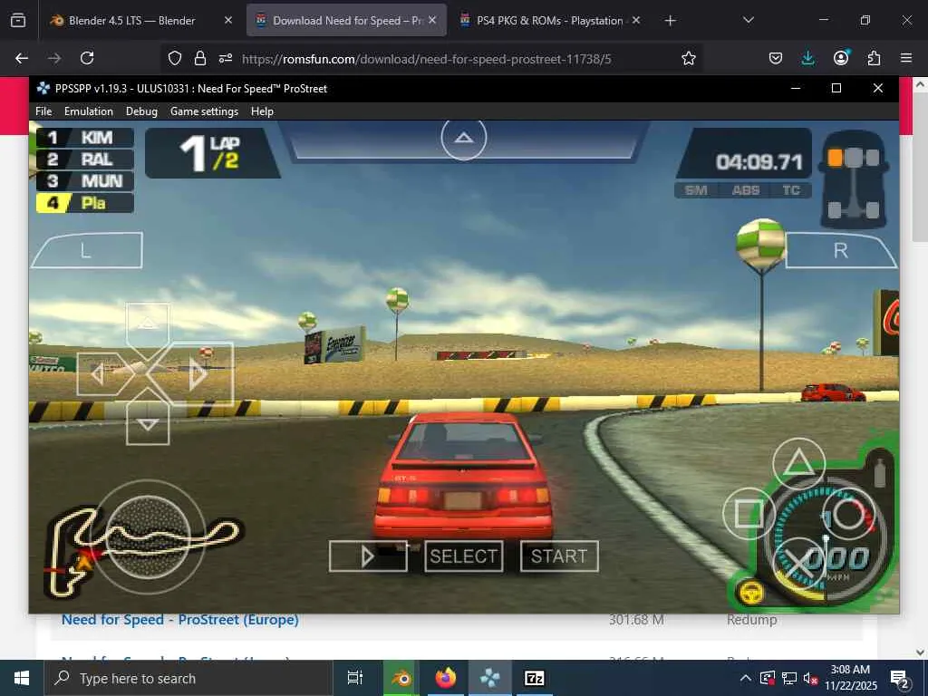Open the Firefox application hamburger menu

tap(906, 58)
